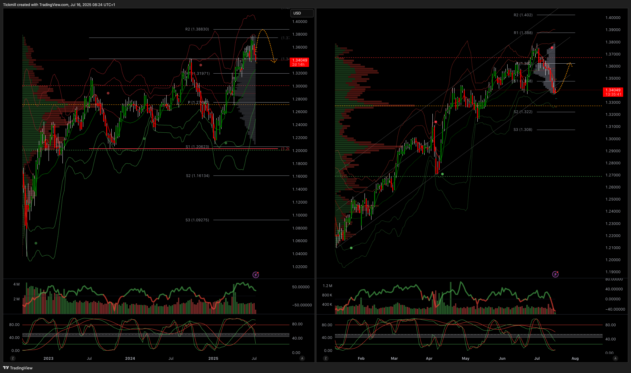The height and width of the screenshot is (373, 631).
Task: Click the R2 (1.38830) pivot label
Action: pyautogui.click(x=197, y=29)
